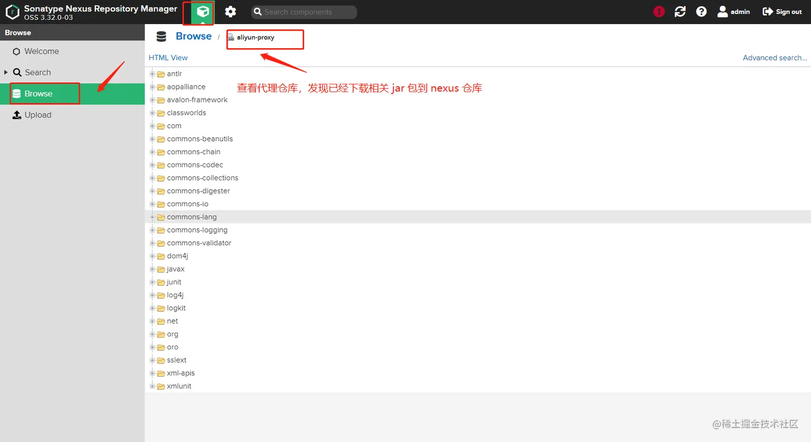Click the commons-codec folder icon
The width and height of the screenshot is (811, 442).
coord(161,165)
